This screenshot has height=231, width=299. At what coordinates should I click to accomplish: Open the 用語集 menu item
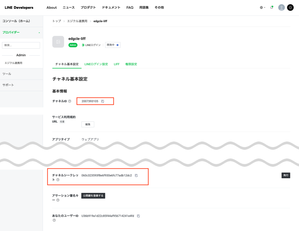click(144, 8)
